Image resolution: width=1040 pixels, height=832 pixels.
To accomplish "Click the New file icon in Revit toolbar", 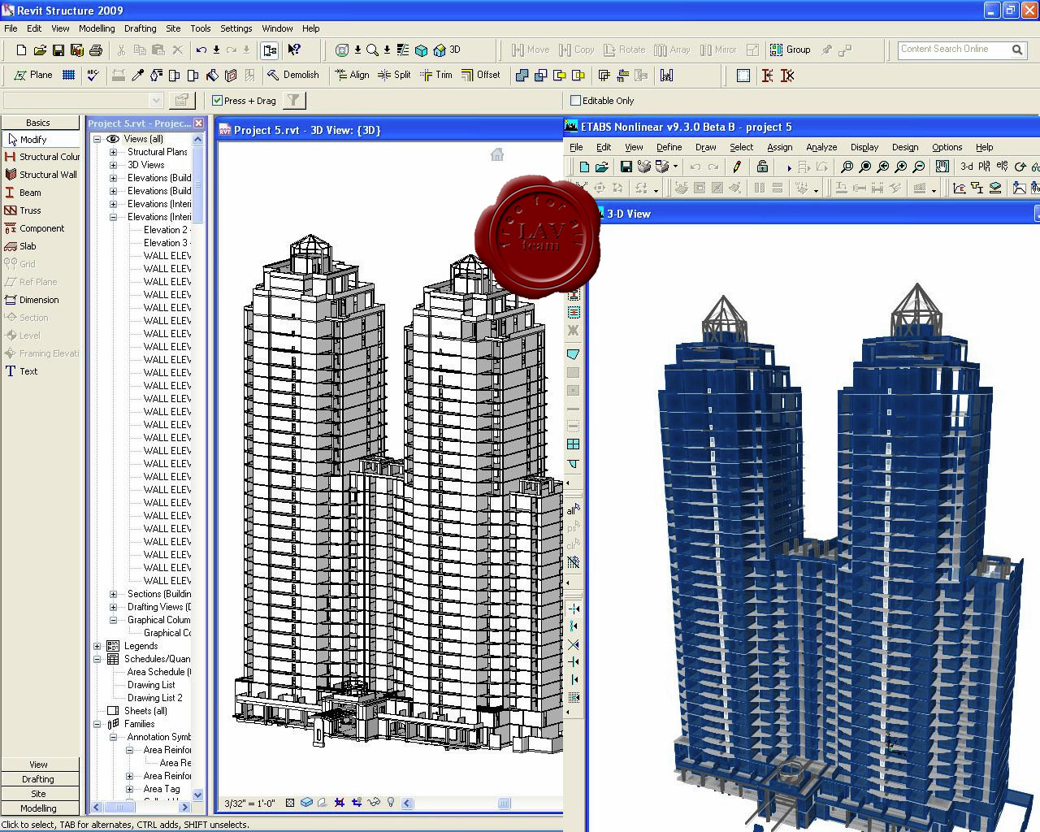I will (21, 50).
